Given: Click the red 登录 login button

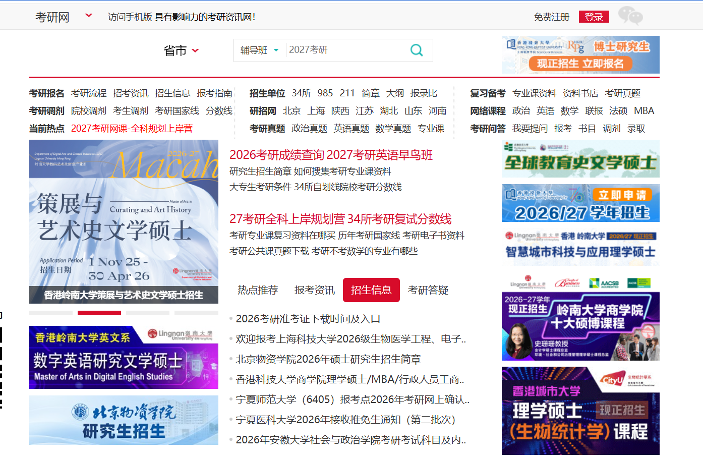Looking at the screenshot, I should coord(594,16).
